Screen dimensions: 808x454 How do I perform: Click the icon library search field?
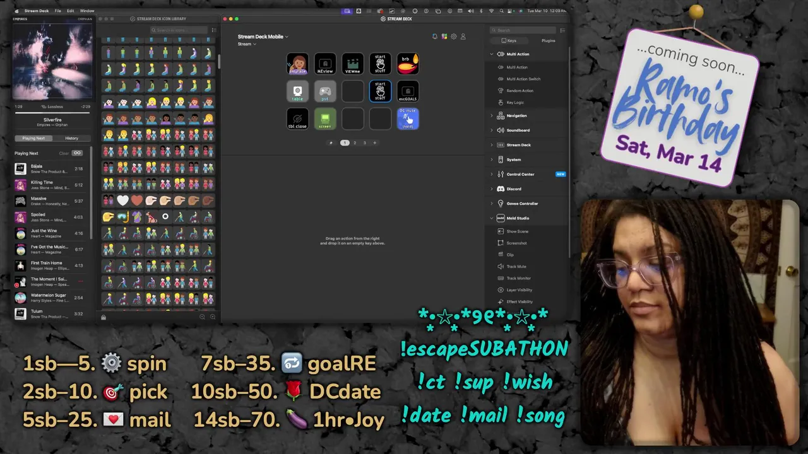click(x=179, y=30)
